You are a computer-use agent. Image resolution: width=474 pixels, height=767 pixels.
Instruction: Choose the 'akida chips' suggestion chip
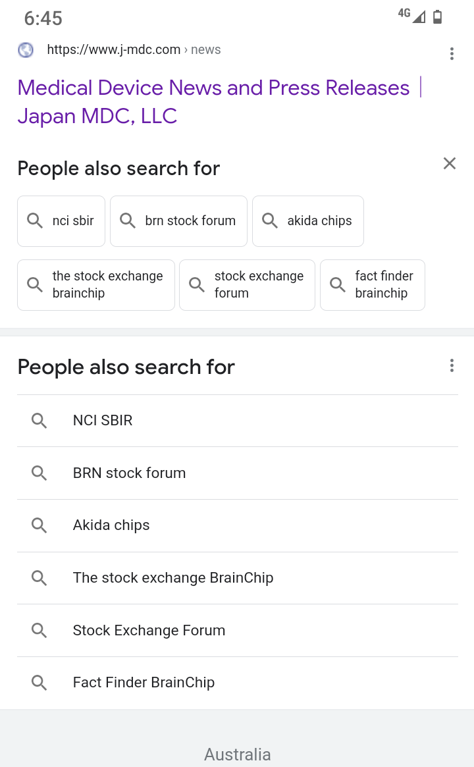[x=308, y=221]
